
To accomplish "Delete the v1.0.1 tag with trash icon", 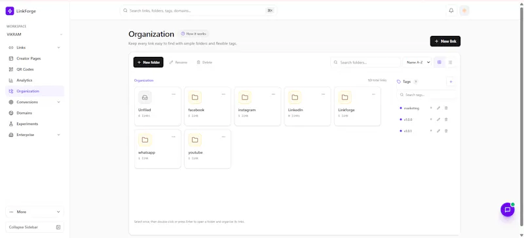I will tap(446, 131).
